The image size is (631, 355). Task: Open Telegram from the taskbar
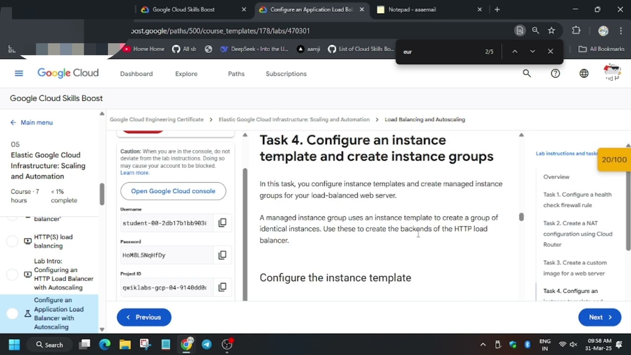point(207,344)
